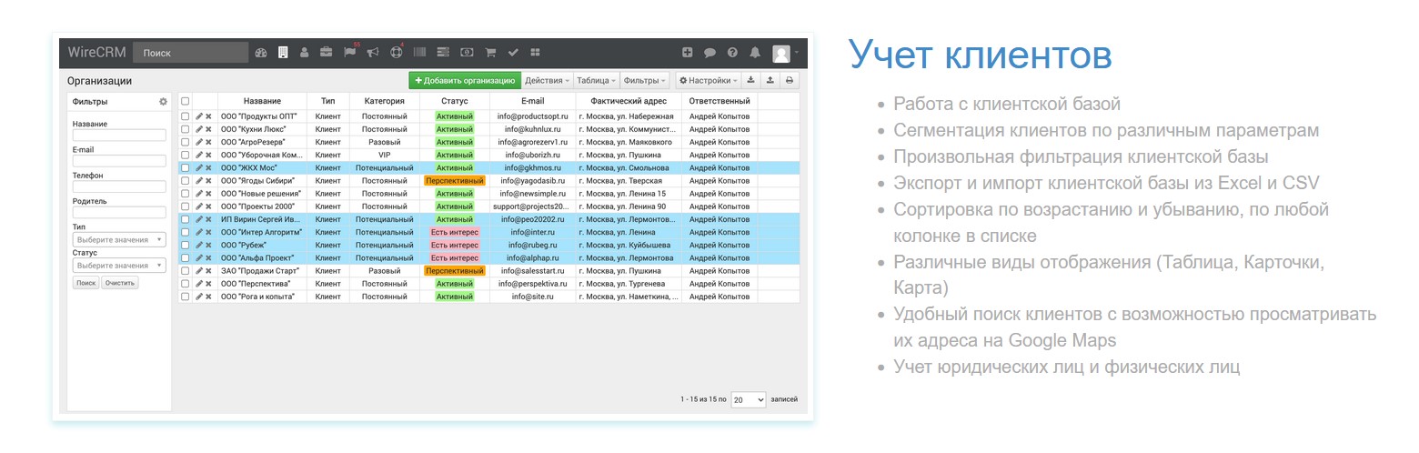The width and height of the screenshot is (1419, 453).
Task: Click the Поиск search field in navbar
Action: (x=190, y=53)
